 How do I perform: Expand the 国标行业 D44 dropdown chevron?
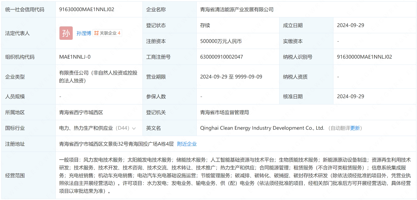(x=134, y=128)
